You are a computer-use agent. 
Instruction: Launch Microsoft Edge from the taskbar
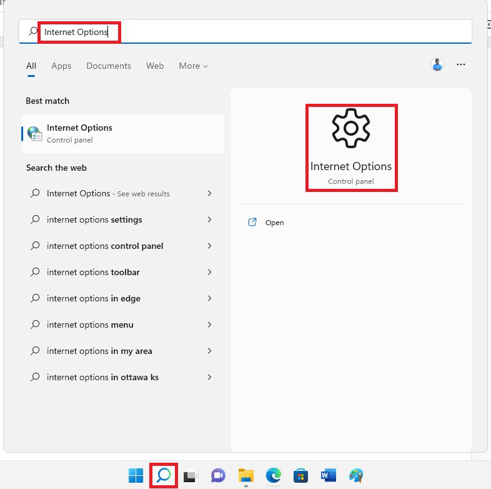tap(274, 475)
